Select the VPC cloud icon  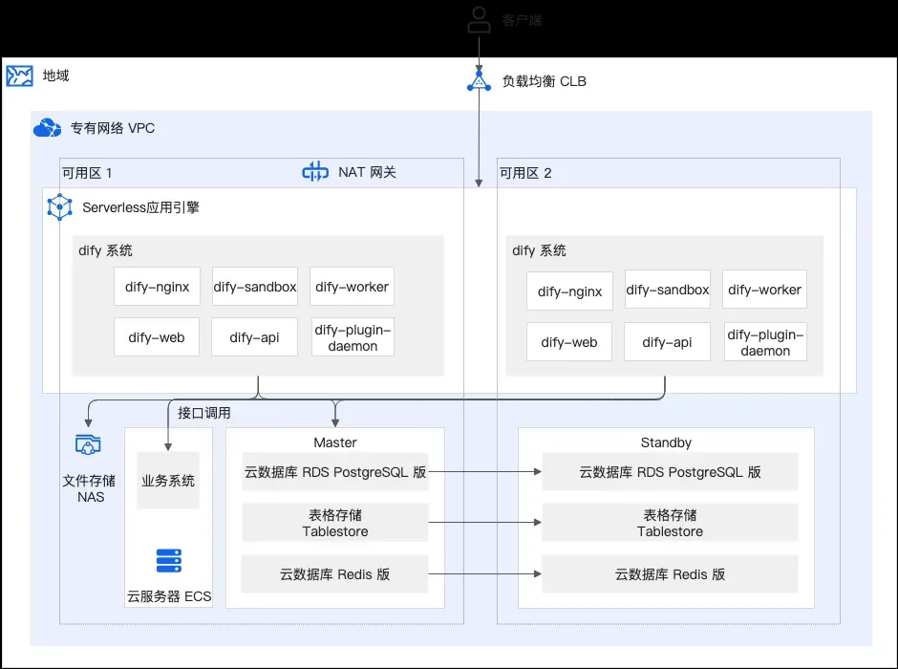47,128
